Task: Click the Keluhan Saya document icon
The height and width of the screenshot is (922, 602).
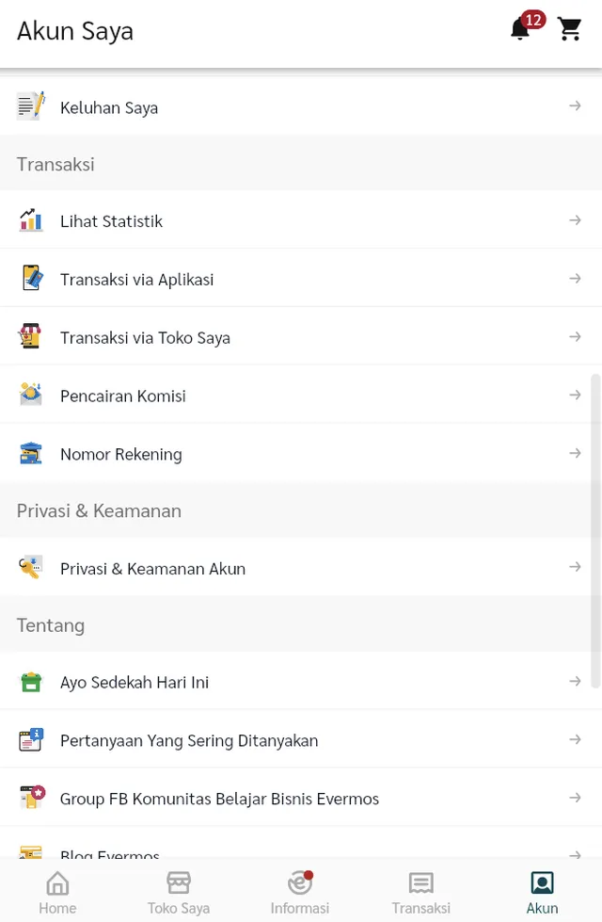Action: click(x=29, y=105)
